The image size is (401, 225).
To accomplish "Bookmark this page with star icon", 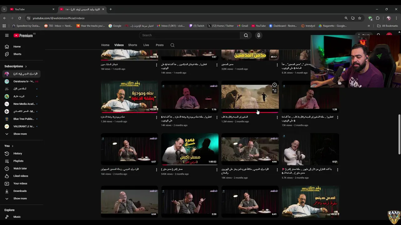I will coord(360,18).
